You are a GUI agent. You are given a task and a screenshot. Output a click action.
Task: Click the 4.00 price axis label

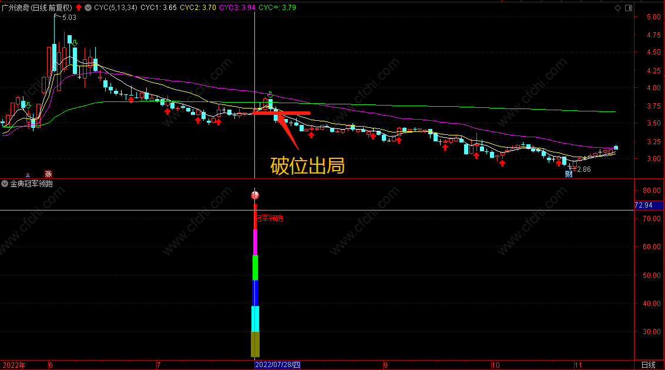[x=654, y=87]
